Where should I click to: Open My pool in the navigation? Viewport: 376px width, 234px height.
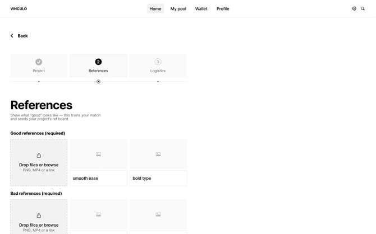pos(178,8)
